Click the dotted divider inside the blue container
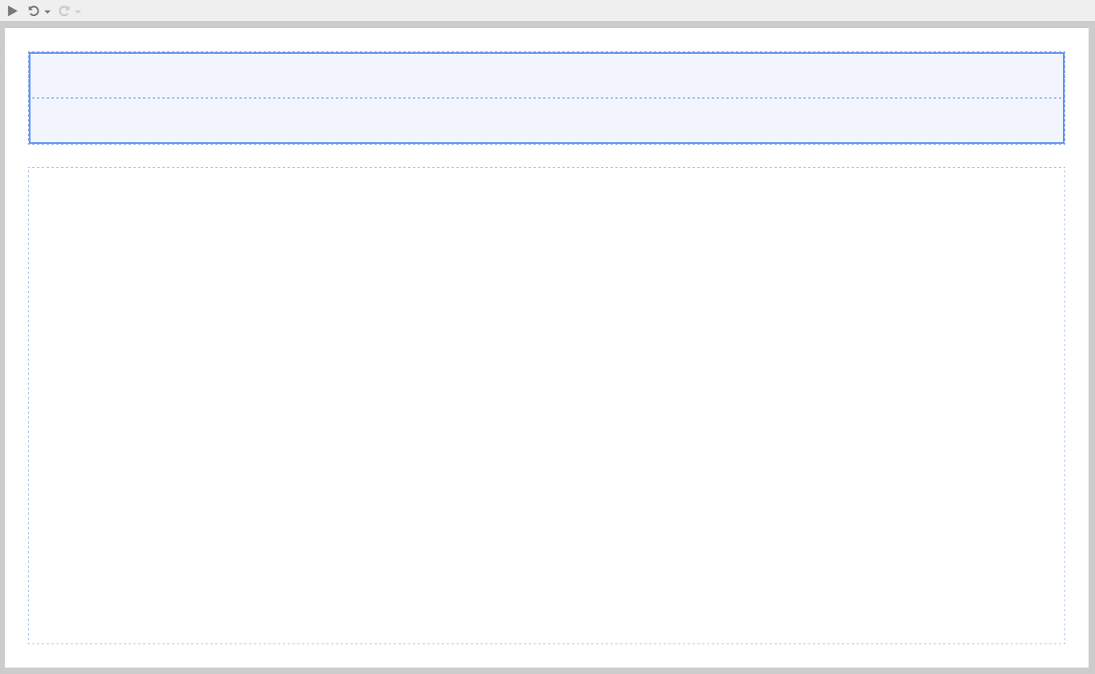Viewport: 1095px width, 674px height. [546, 98]
